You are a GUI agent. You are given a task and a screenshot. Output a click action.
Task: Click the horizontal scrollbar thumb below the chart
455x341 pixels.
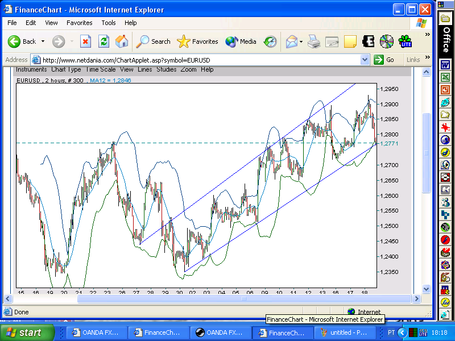[x=244, y=299]
